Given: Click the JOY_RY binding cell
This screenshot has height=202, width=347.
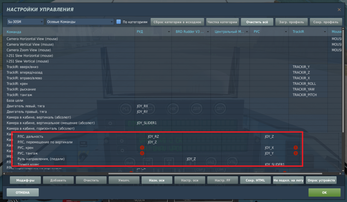Looking at the screenshot, I should click(x=153, y=112).
